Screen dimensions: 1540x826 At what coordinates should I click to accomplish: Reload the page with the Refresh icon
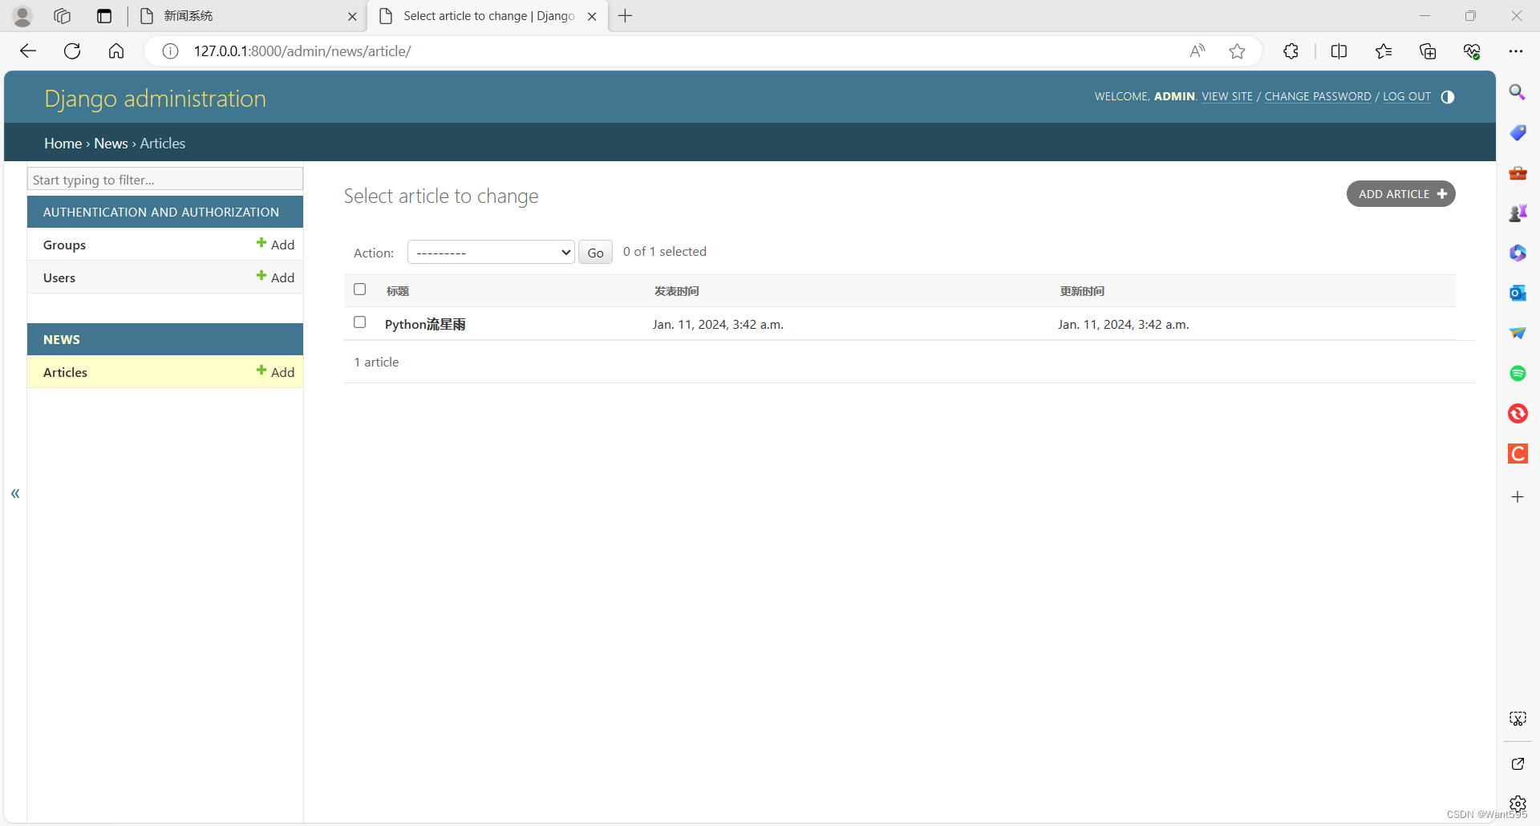tap(72, 51)
